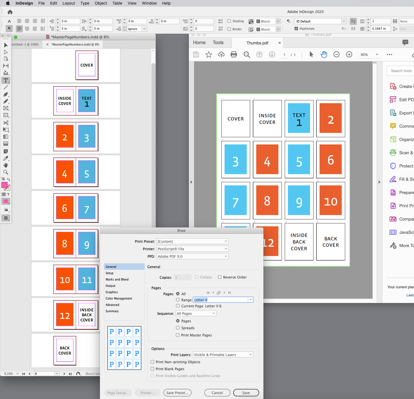Print the PDF from Acrobat toolbar
Screen dimensions: 414x399
tap(233, 54)
